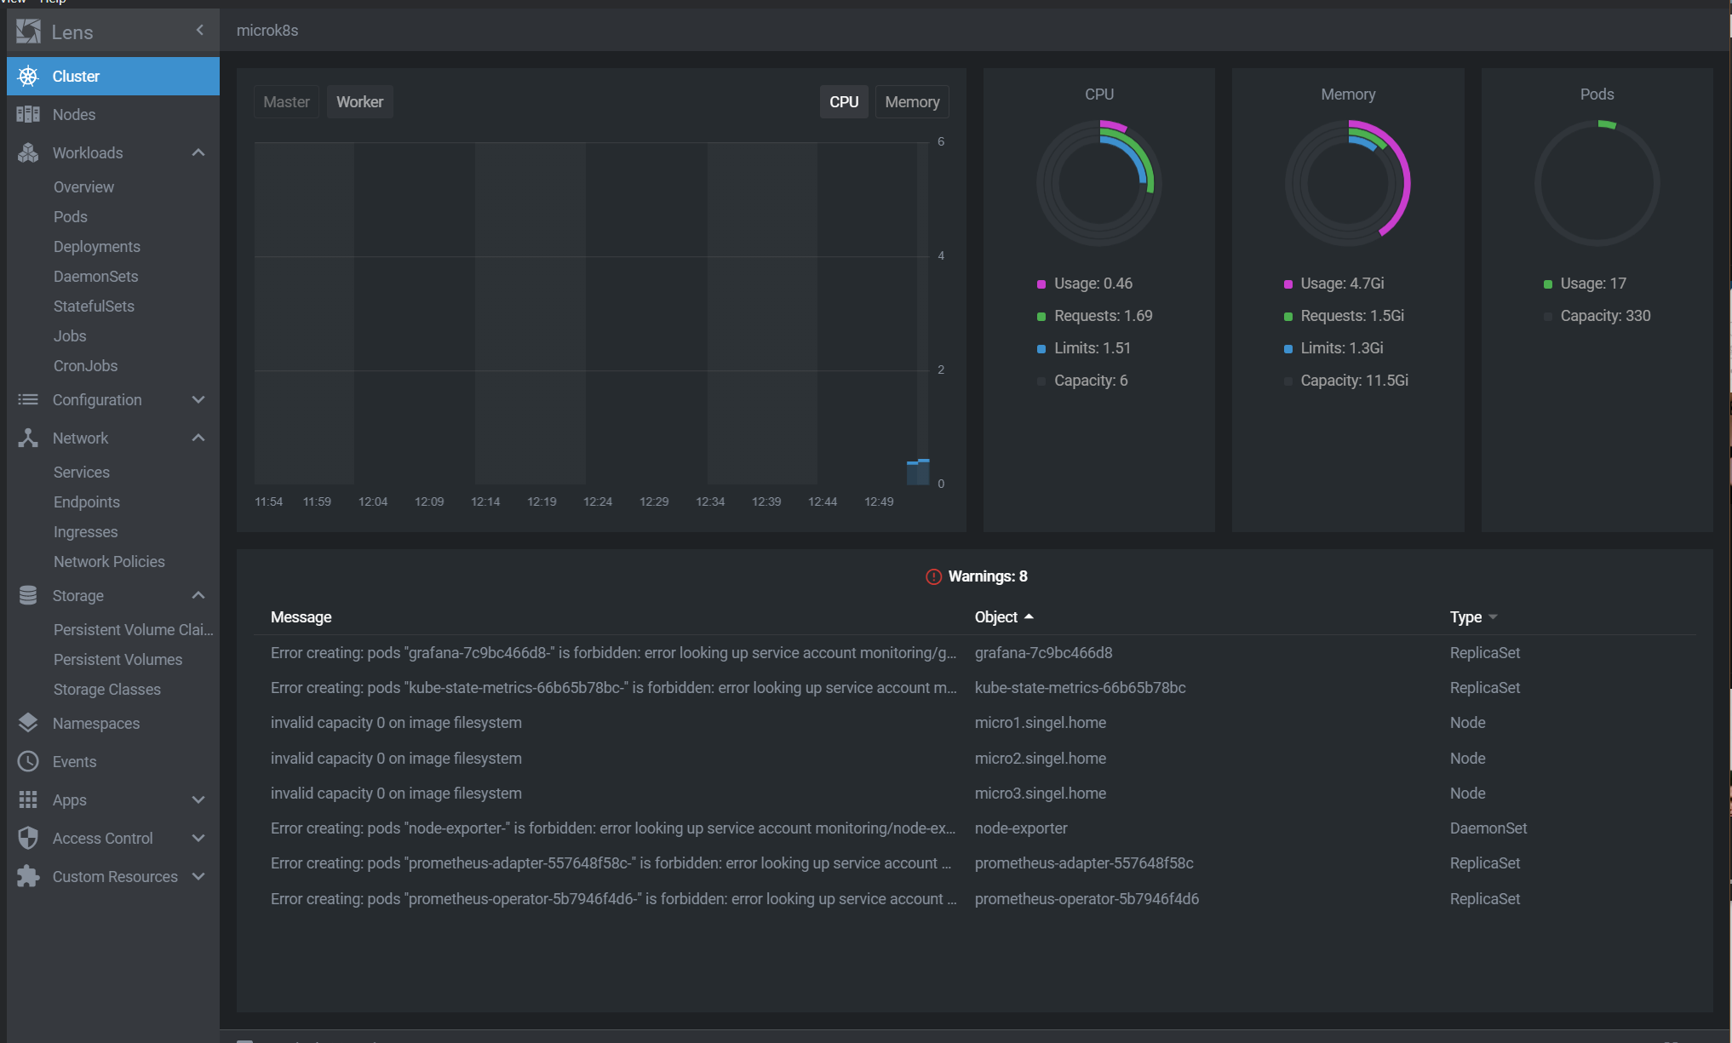
Task: Show the Memory chart
Action: tap(912, 101)
